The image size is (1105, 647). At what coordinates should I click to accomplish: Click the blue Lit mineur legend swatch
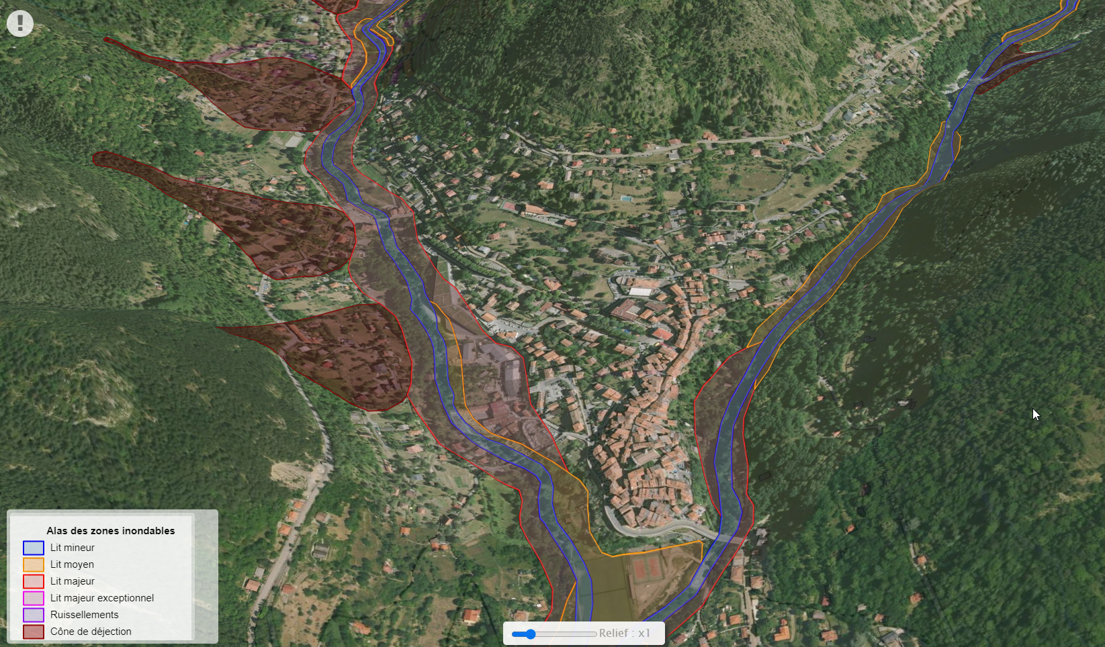(34, 548)
